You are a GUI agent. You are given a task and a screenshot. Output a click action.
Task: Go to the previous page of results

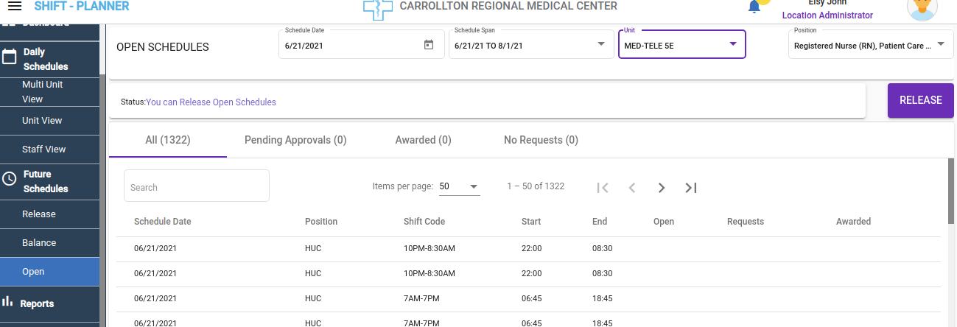coord(631,188)
